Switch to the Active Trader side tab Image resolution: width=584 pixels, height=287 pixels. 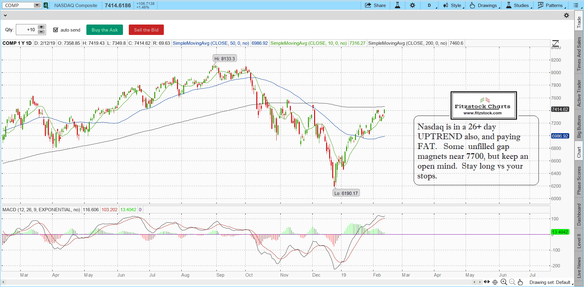579,93
